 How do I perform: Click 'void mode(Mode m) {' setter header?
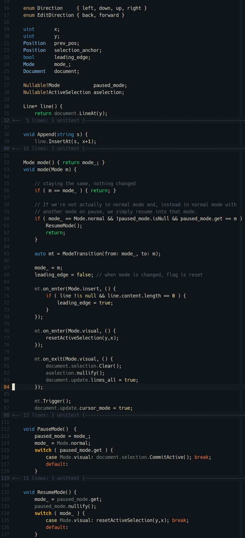coord(50,170)
